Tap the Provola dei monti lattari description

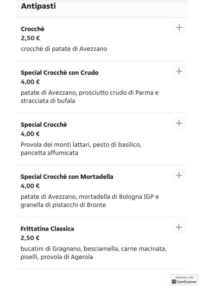pyautogui.click(x=81, y=149)
